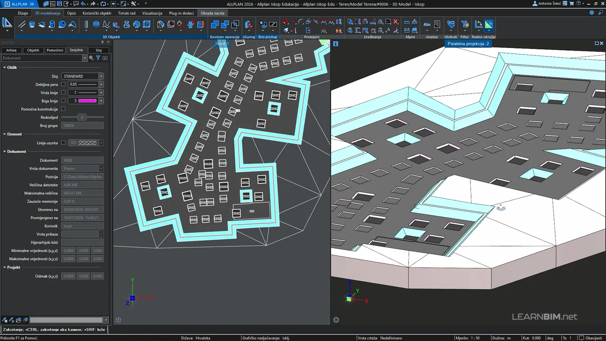Toggle the Boja linije checkbox
This screenshot has height=341, width=606.
(x=64, y=101)
